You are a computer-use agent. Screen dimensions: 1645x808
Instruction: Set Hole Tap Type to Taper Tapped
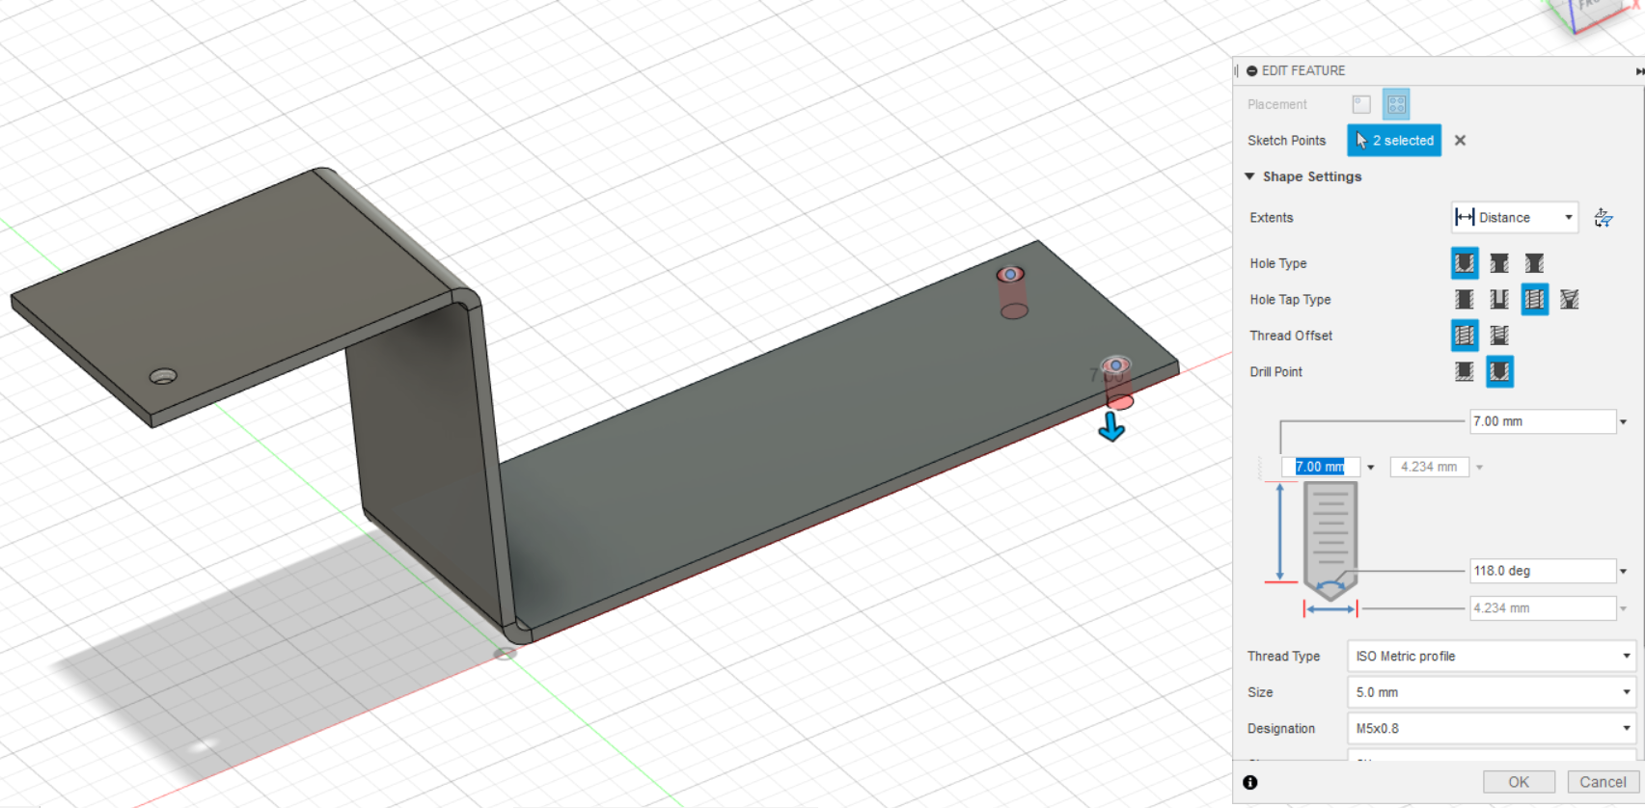[x=1570, y=300]
